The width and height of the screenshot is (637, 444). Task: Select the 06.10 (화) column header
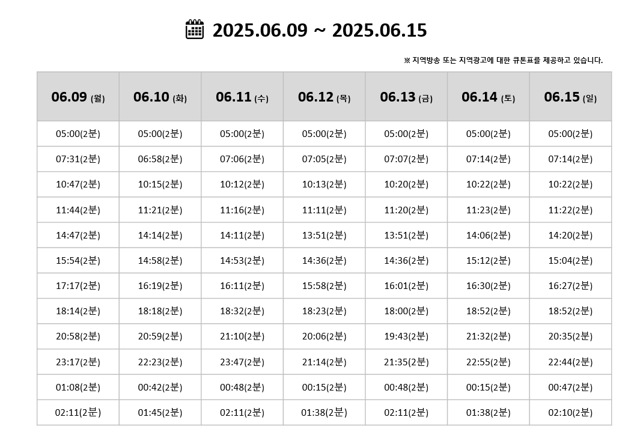click(x=160, y=97)
